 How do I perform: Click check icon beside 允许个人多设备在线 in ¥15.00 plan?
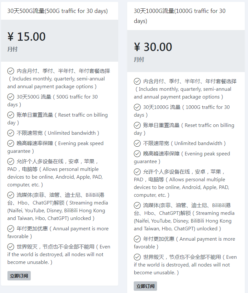(x=11, y=162)
